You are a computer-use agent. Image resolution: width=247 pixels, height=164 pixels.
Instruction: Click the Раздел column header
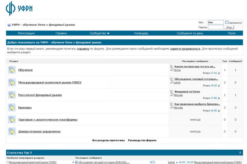tap(14, 61)
